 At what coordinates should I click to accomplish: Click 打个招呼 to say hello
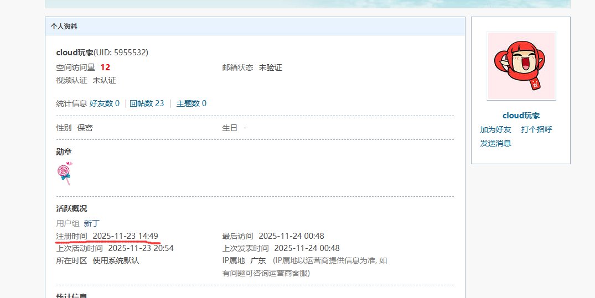[536, 129]
